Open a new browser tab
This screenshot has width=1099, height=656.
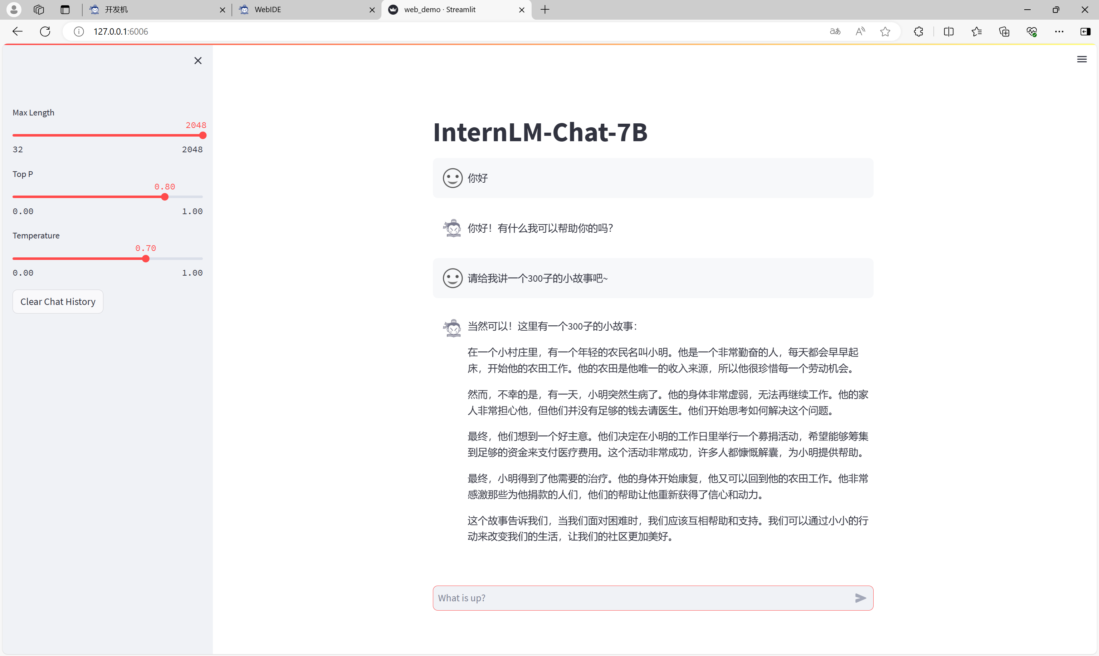click(545, 9)
